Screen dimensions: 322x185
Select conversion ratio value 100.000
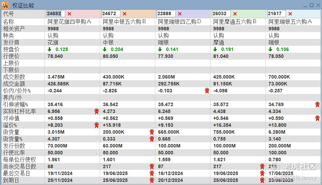[277, 153]
